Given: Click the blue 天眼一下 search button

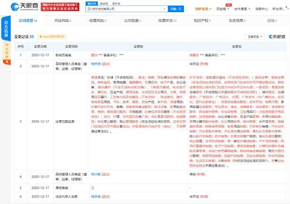Looking at the screenshot, I should coord(176,9).
